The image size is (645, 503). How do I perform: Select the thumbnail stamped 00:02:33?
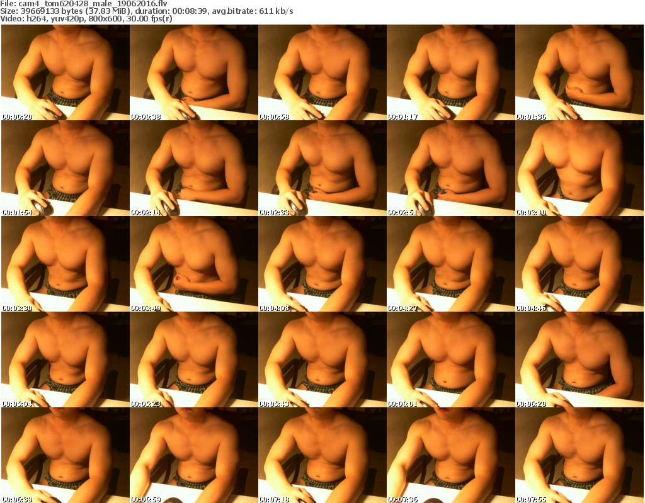pyautogui.click(x=322, y=168)
